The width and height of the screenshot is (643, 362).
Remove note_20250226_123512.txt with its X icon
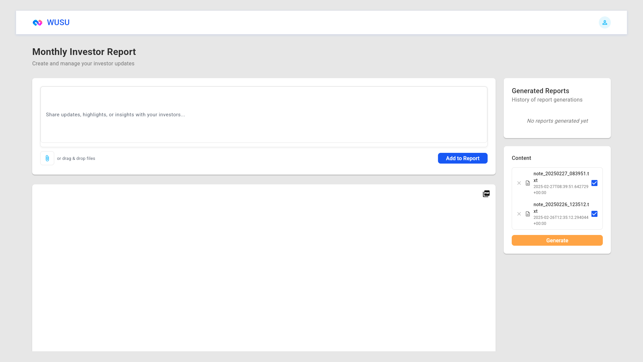(x=519, y=214)
